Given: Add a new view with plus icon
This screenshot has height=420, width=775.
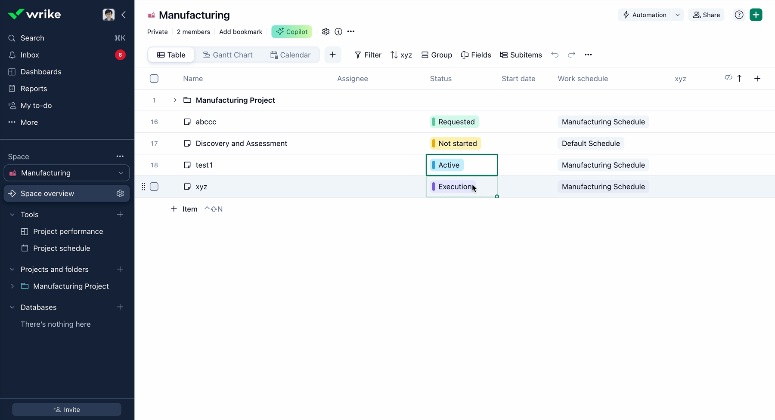Looking at the screenshot, I should 332,55.
